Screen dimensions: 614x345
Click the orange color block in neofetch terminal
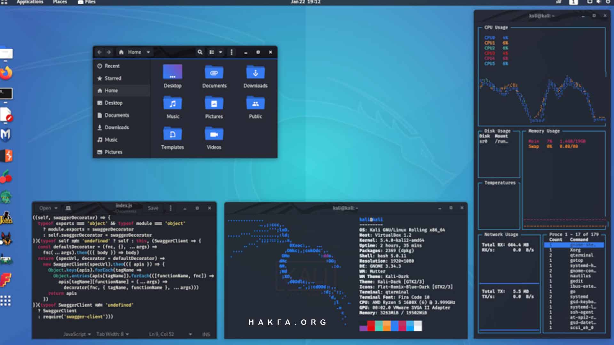point(387,326)
